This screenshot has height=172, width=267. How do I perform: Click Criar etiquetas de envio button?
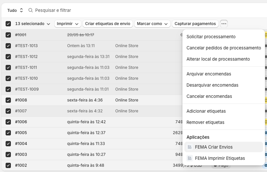pyautogui.click(x=108, y=24)
